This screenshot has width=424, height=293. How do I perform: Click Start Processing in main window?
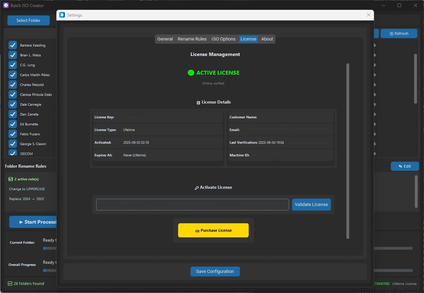pos(33,222)
